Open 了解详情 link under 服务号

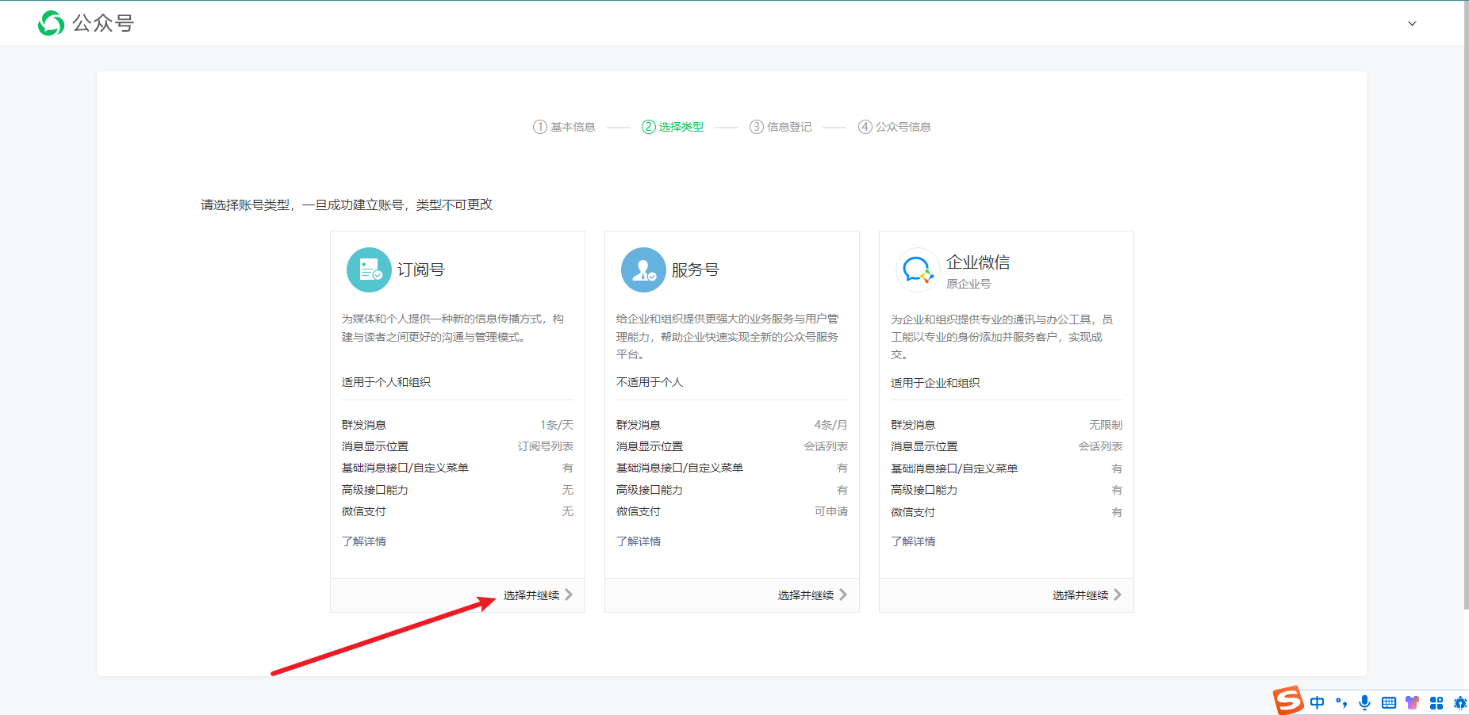(x=639, y=541)
